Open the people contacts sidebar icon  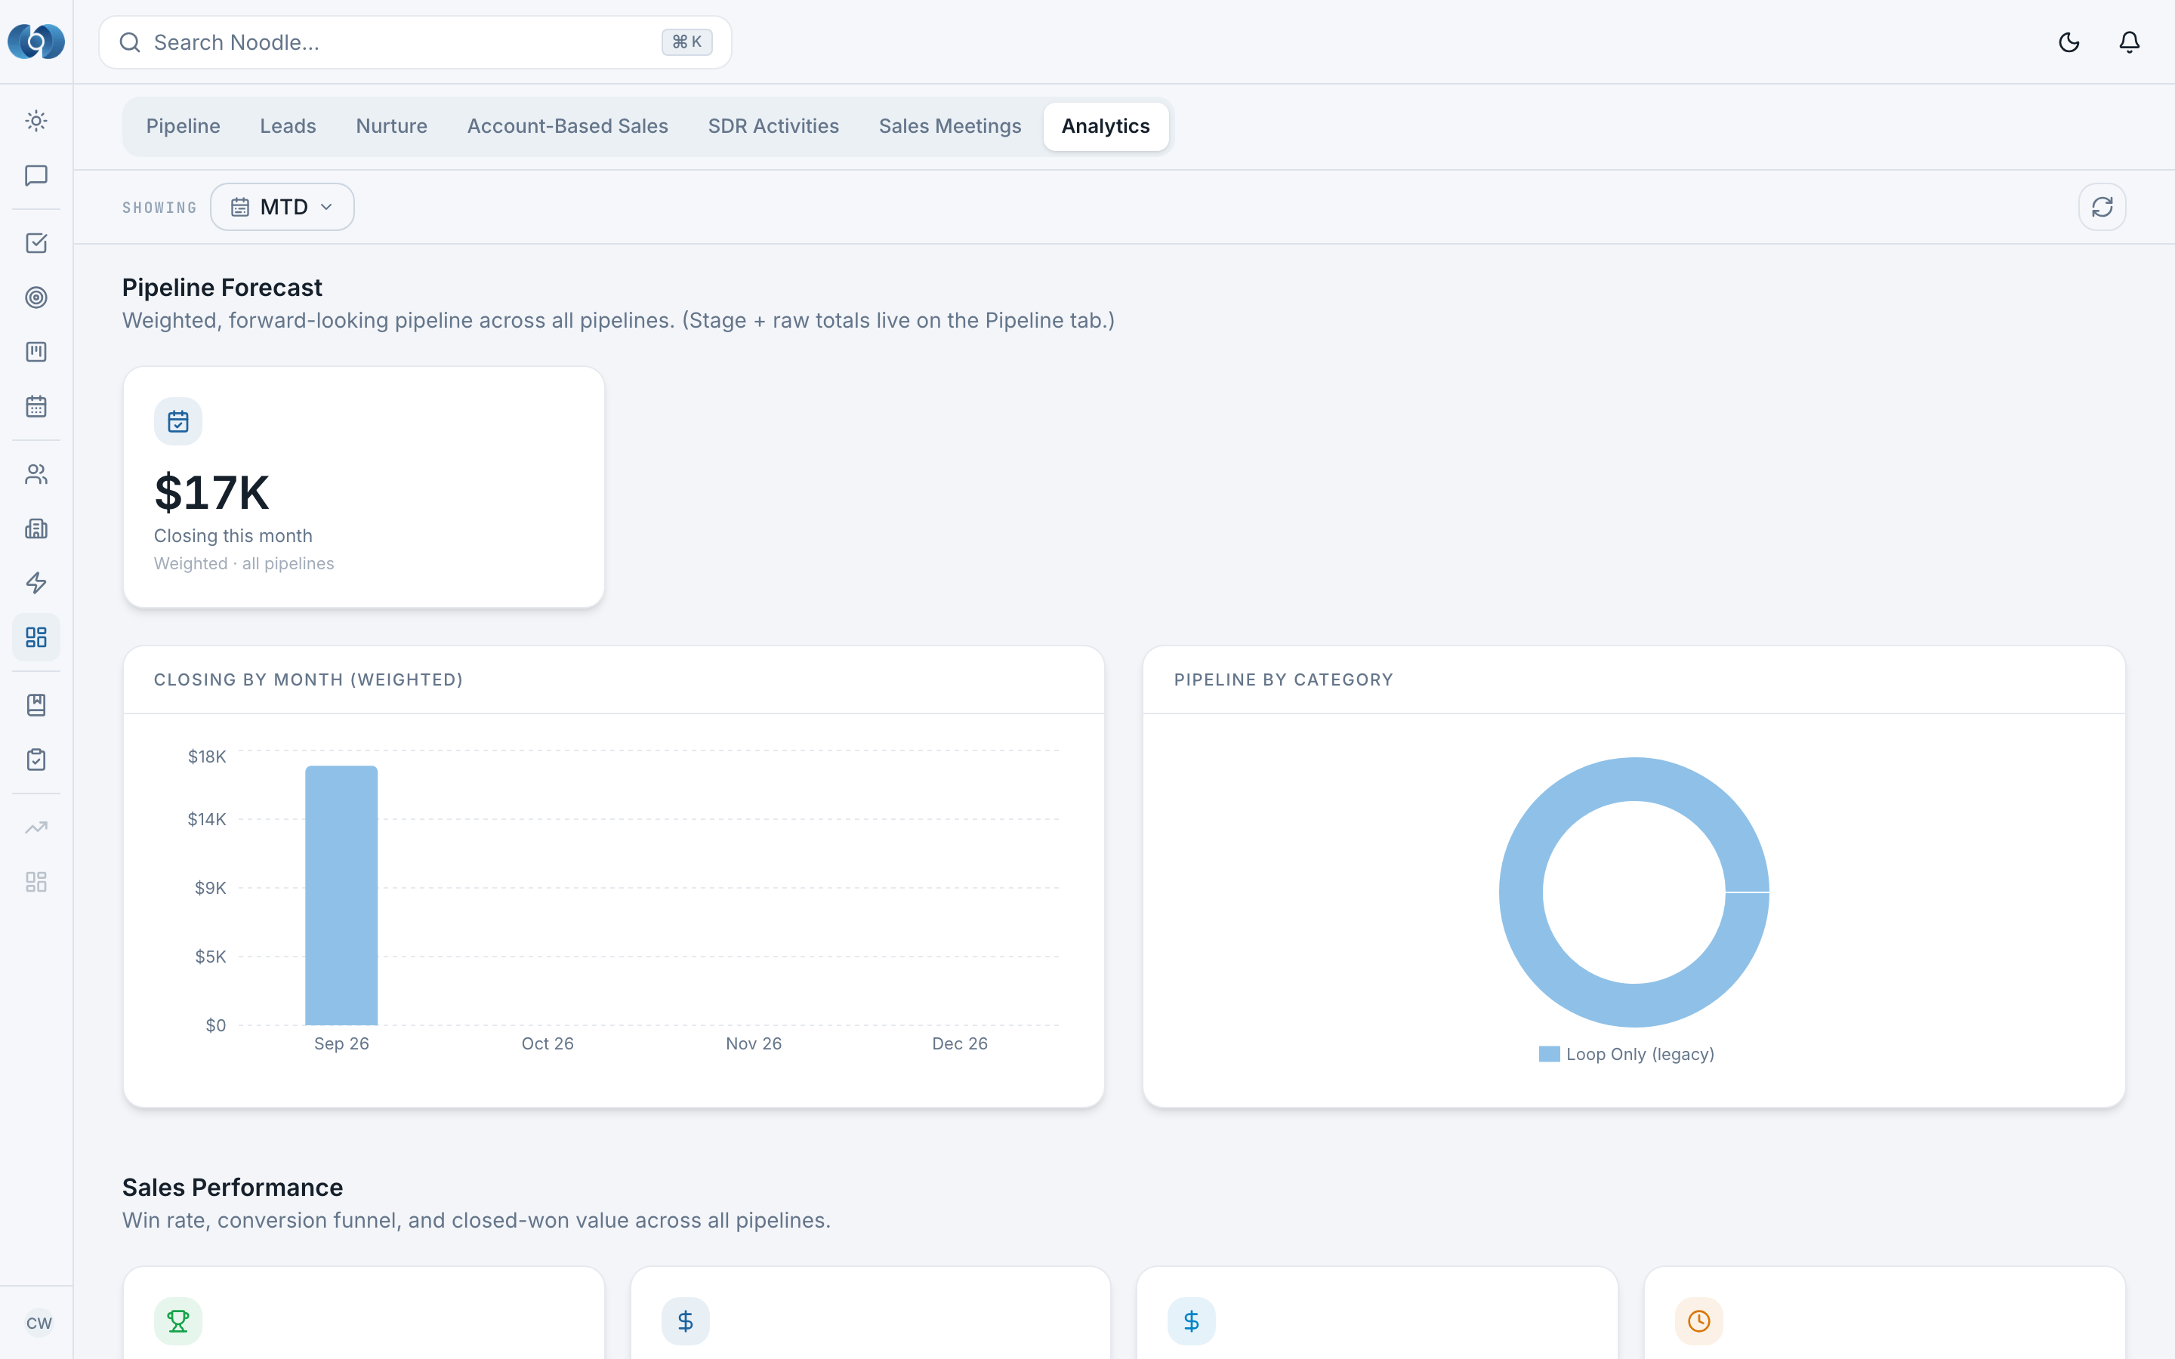tap(36, 475)
